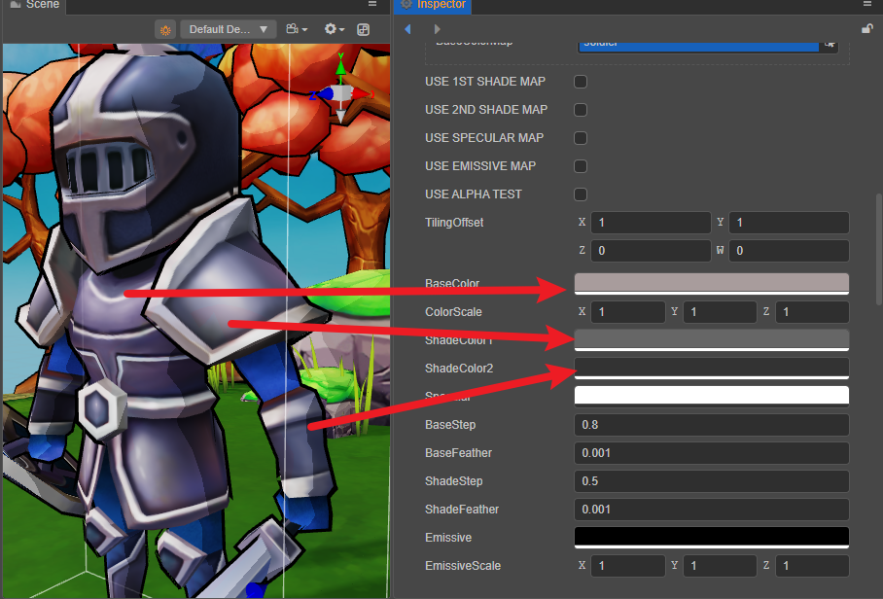The image size is (883, 599).
Task: Click the scene orientation gizmo
Action: [x=340, y=94]
